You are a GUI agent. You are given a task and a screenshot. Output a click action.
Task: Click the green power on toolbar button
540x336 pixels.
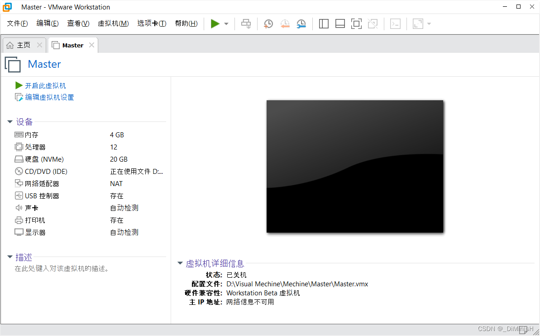coord(215,23)
